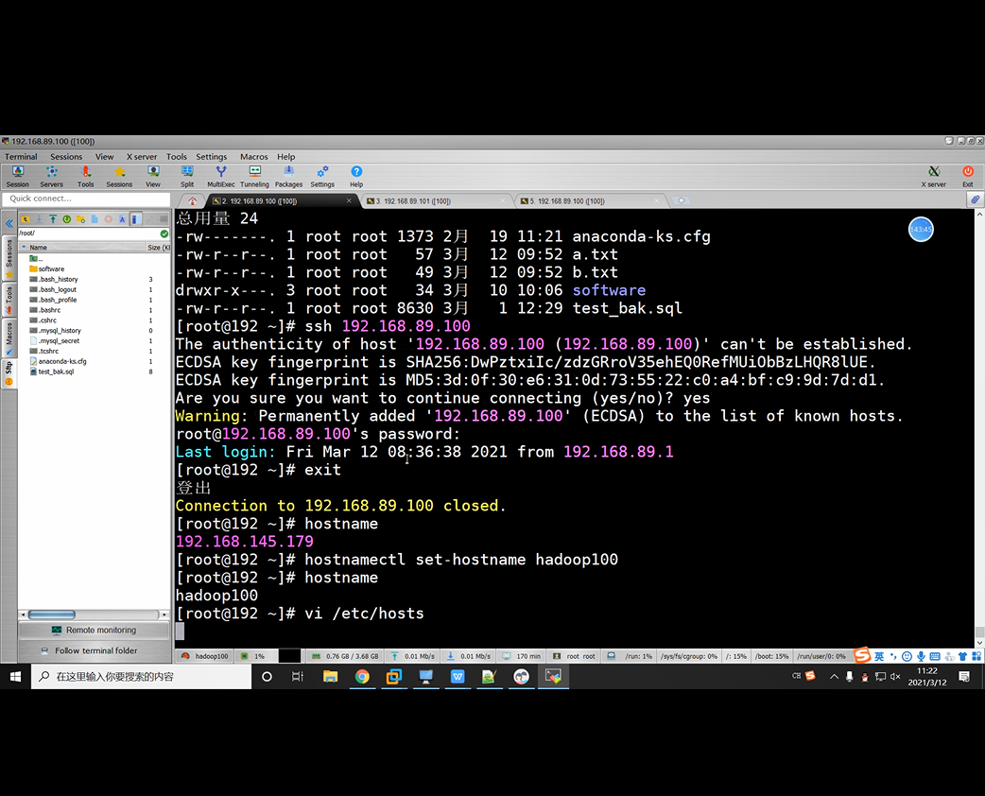The width and height of the screenshot is (985, 796).
Task: Open File Explorer from the taskbar
Action: (x=330, y=677)
